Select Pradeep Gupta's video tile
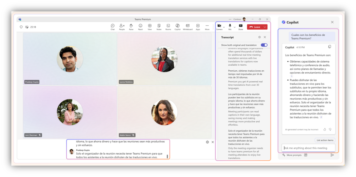 (70, 59)
